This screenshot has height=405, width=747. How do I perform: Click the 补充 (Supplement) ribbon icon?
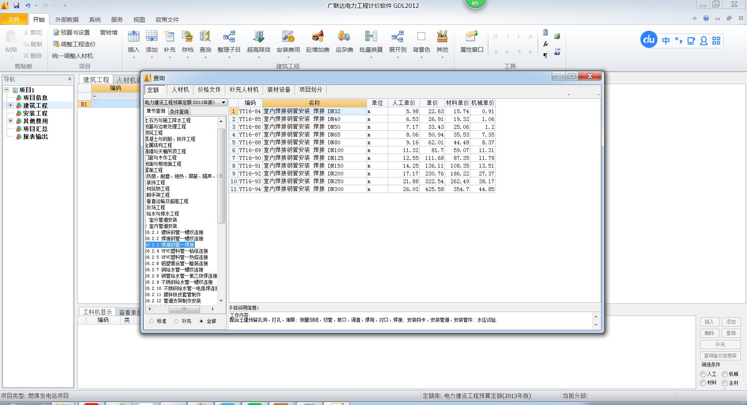[x=169, y=37]
